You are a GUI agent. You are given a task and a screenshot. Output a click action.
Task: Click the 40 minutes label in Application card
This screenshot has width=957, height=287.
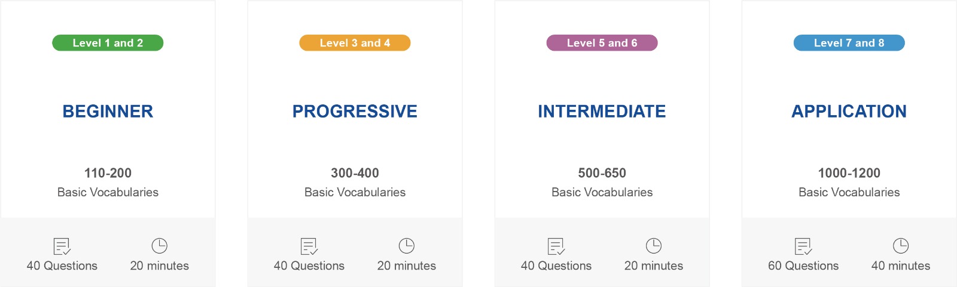tap(901, 266)
